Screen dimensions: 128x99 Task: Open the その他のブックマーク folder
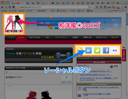(118, 11)
